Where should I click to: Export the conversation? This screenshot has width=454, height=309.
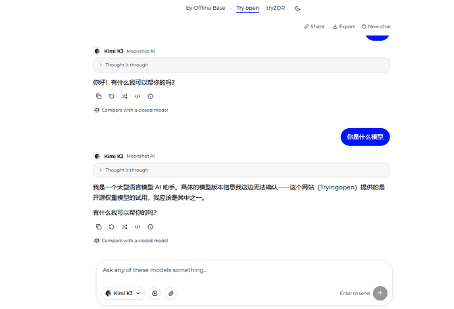[x=343, y=26]
